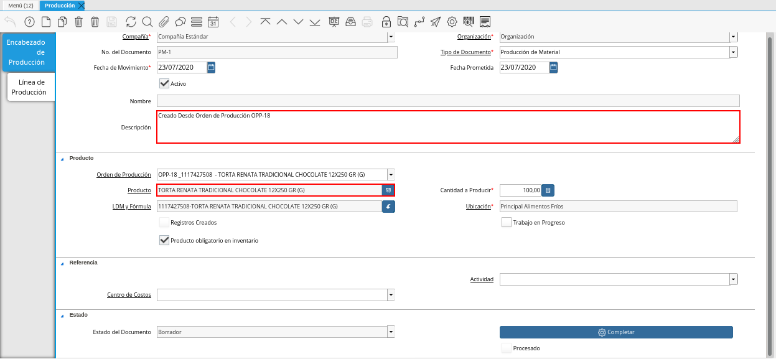Open the Actividad dropdown list
The width and height of the screenshot is (776, 359).
[x=734, y=280]
